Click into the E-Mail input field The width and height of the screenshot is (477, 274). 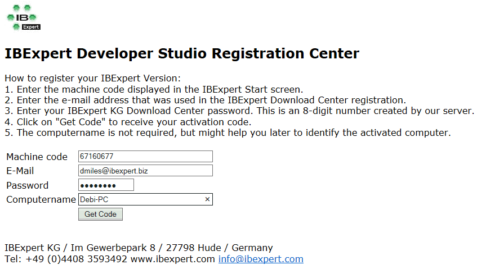[x=145, y=171]
